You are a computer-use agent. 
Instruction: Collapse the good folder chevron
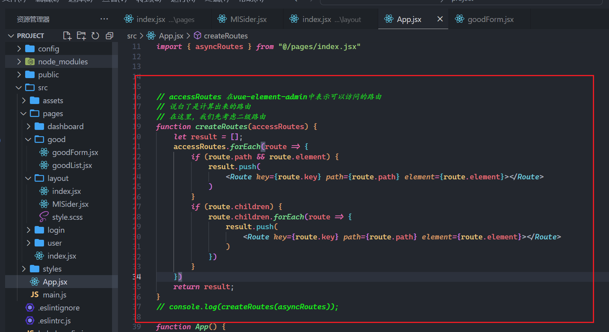click(x=28, y=139)
